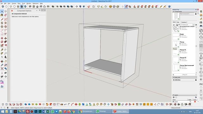Select Фасад component thumbnail
203x114 pixels.
pos(176,44)
